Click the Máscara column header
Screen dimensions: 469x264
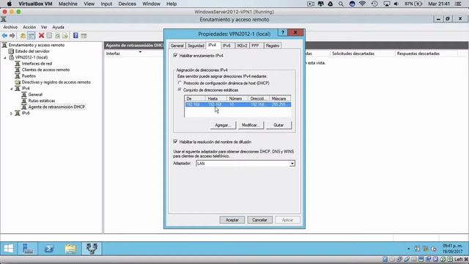280,98
